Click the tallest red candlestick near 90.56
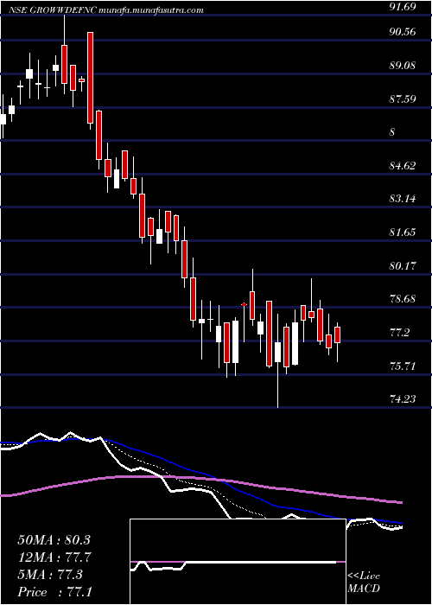This screenshot has width=432, height=605. (90, 78)
